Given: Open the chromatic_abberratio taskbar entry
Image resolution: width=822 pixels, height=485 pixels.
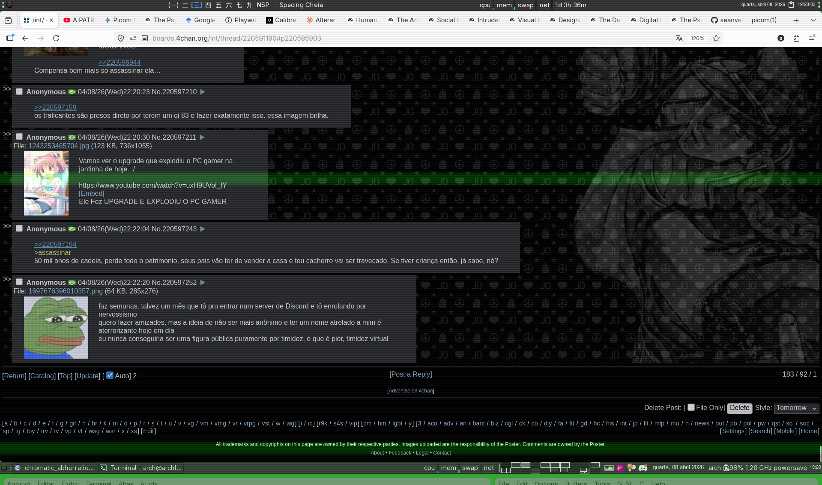Looking at the screenshot, I should tap(54, 468).
